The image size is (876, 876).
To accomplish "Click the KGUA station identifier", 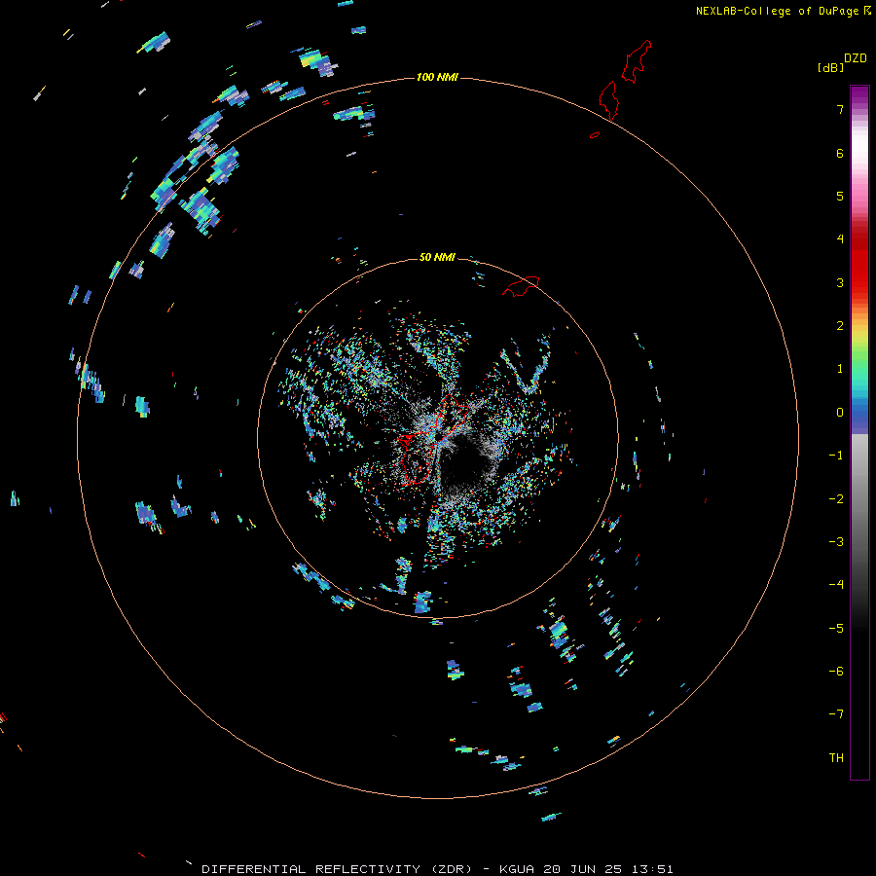I will pyautogui.click(x=516, y=869).
